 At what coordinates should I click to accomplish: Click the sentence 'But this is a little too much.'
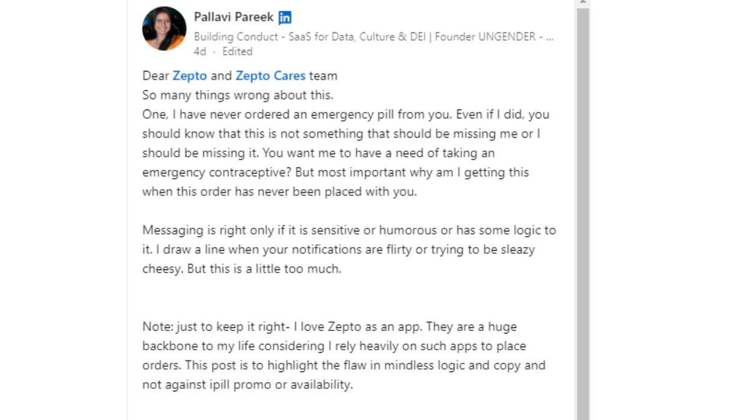click(x=264, y=269)
